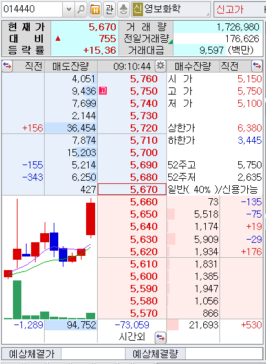The width and height of the screenshot is (266, 364).
Task: Select the current price 5,670 row
Action: pyautogui.click(x=132, y=189)
